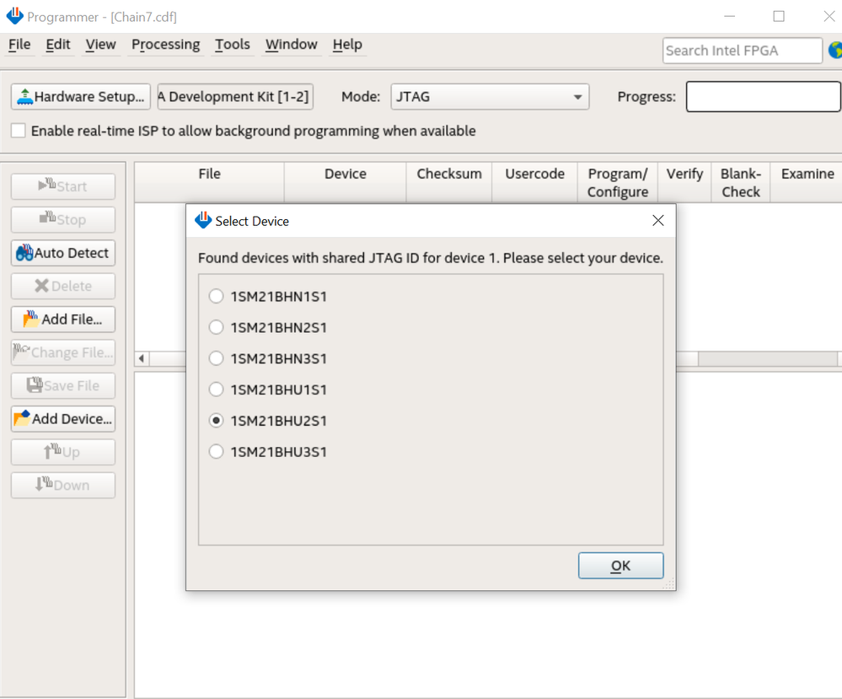Open the Tools menu
Viewport: 842px width, 699px height.
(233, 45)
